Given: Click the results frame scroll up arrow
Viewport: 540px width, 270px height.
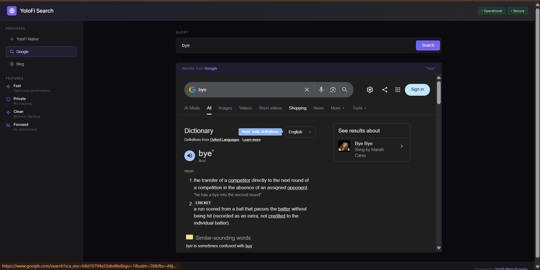Looking at the screenshot, I should [439, 77].
